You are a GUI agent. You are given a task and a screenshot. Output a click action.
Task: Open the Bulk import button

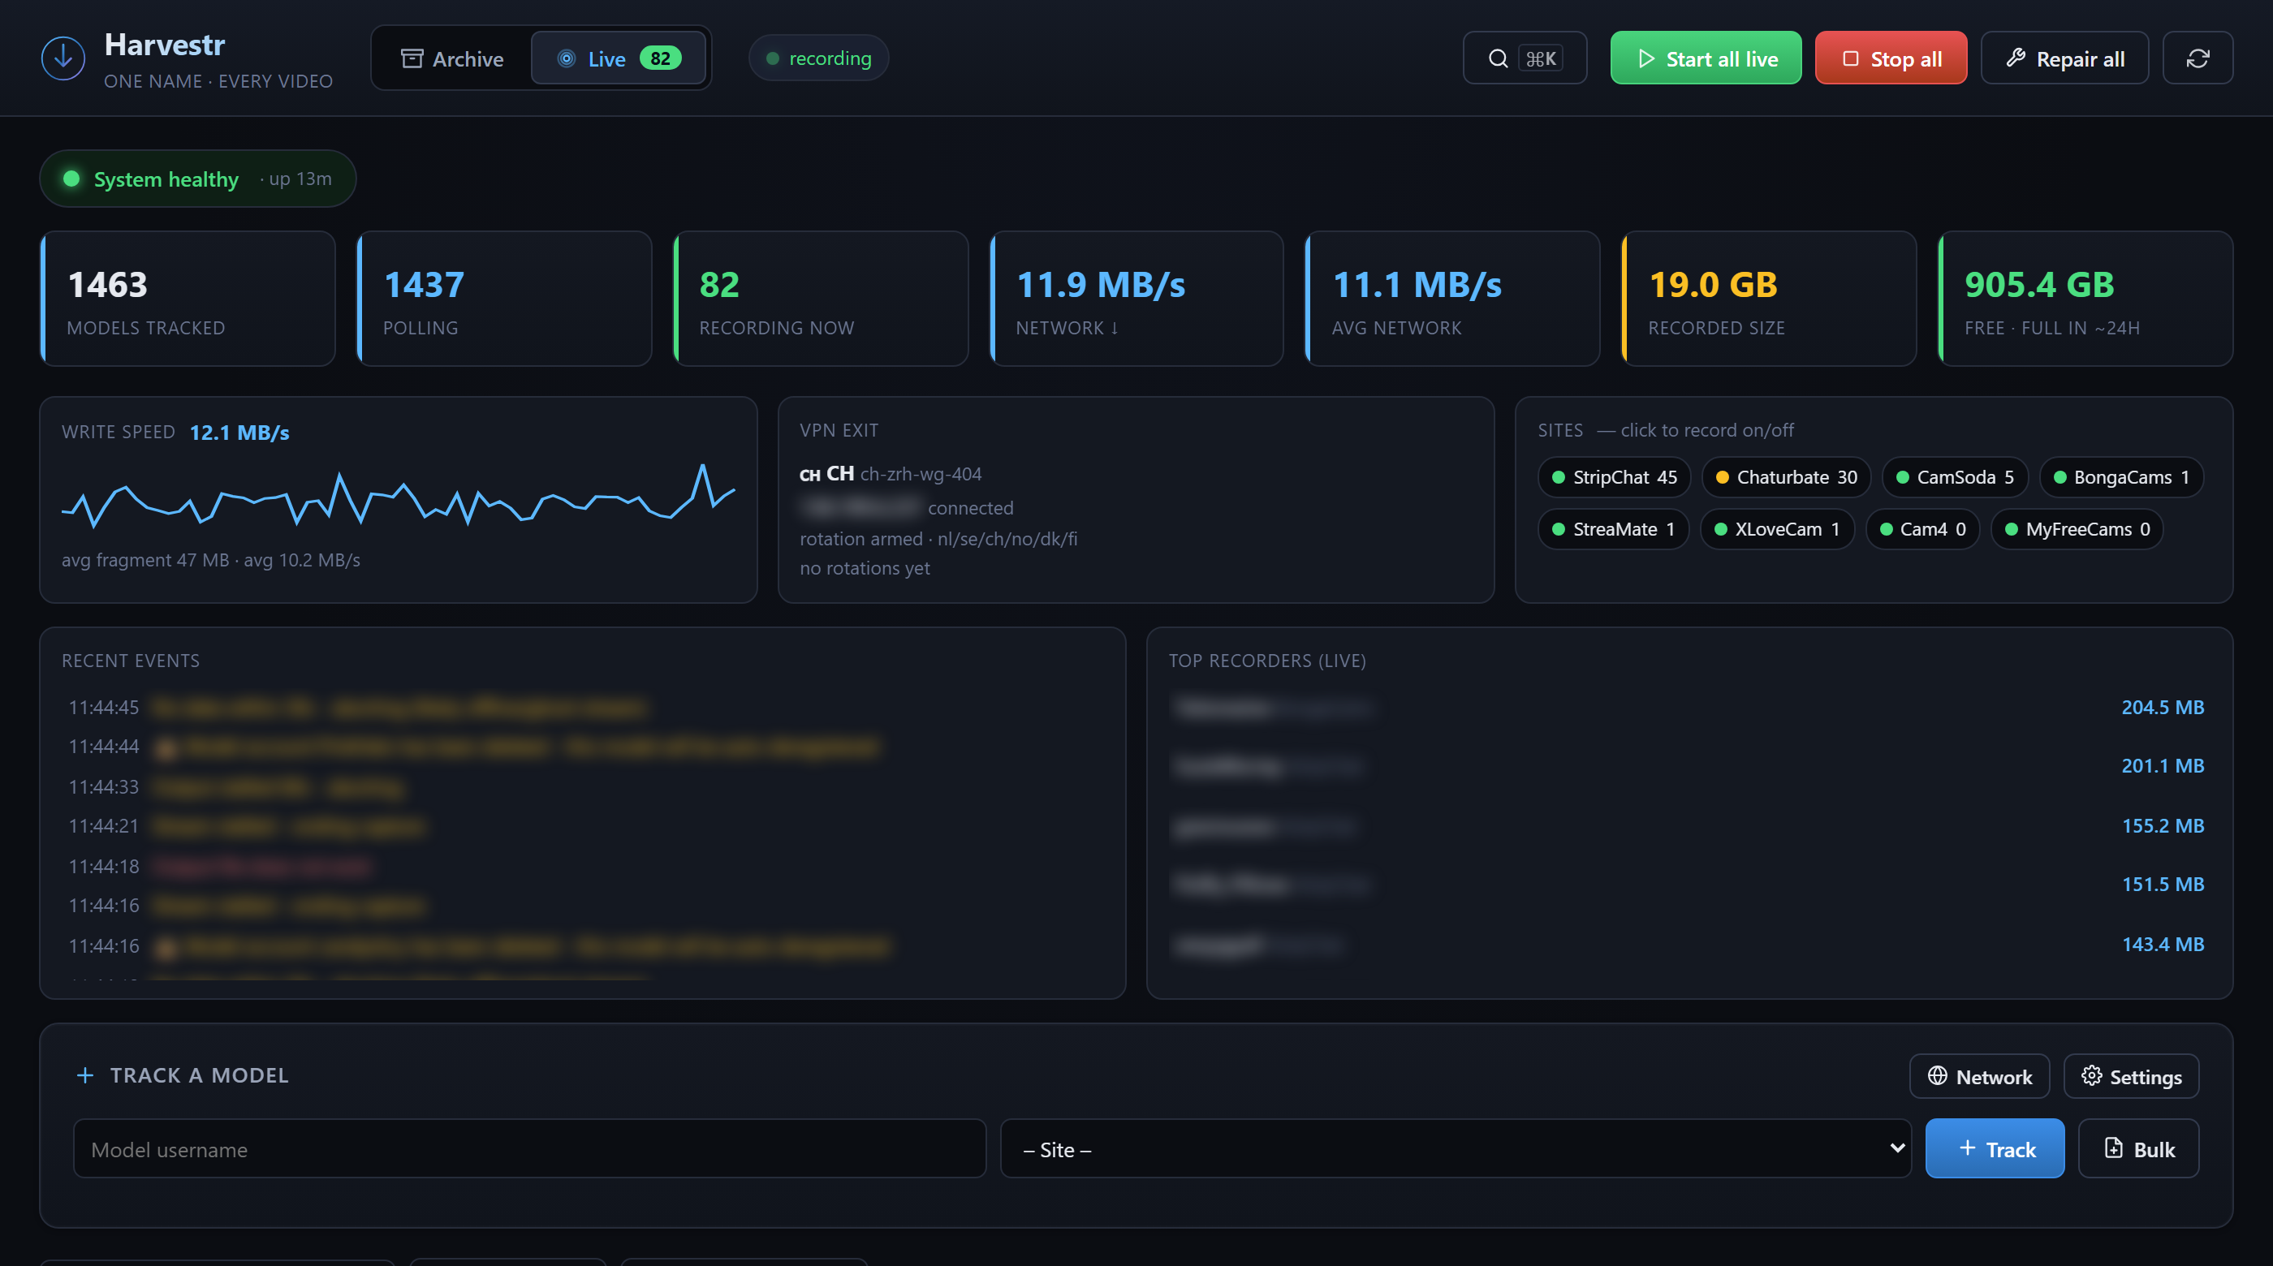(2138, 1148)
